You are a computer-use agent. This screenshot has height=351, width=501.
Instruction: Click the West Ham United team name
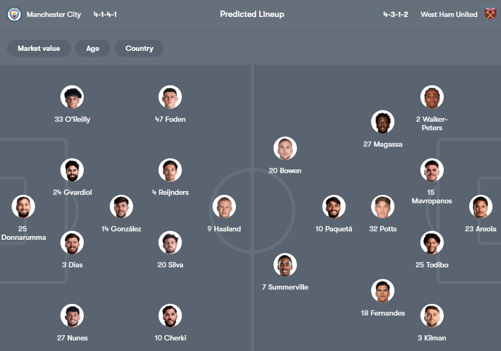pyautogui.click(x=449, y=14)
